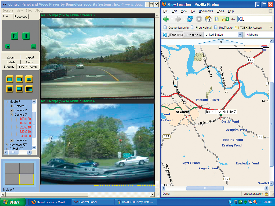Expand the Newtown, CT location node
This screenshot has height=206, width=275.
click(x=6, y=144)
